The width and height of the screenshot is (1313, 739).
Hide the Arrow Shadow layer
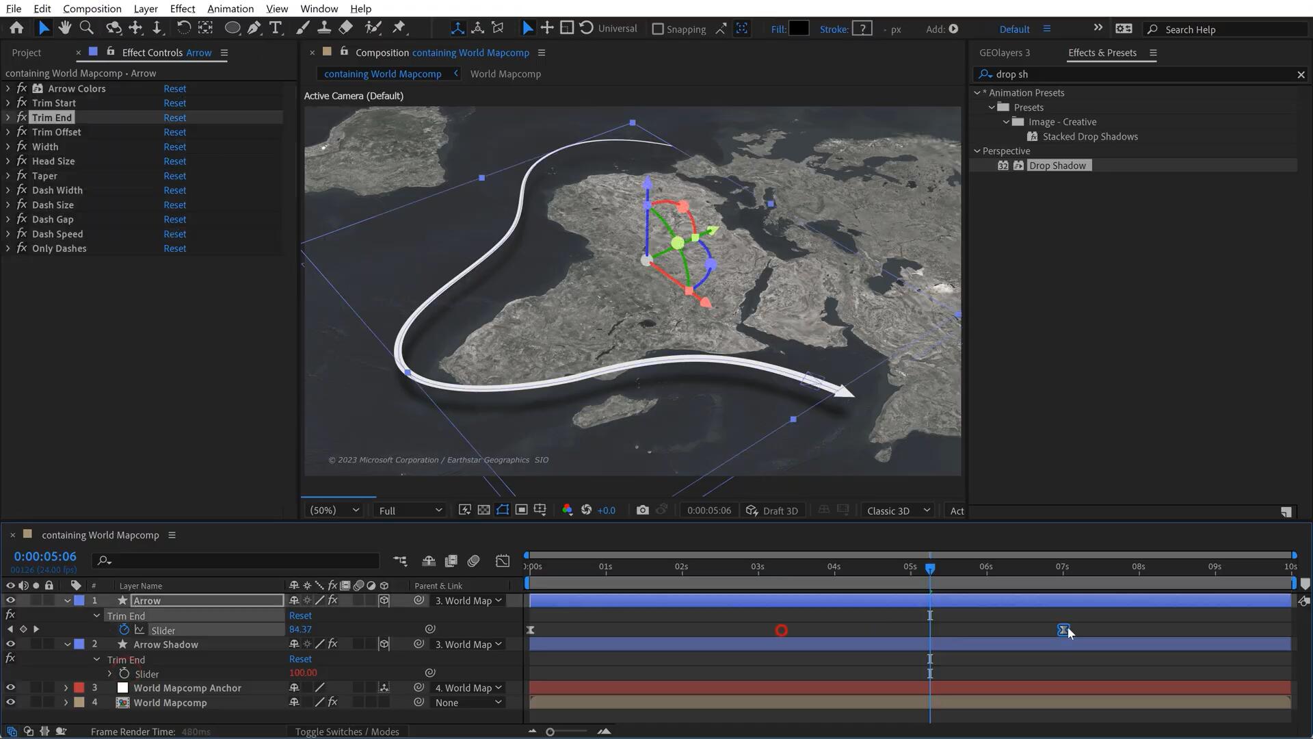point(10,644)
